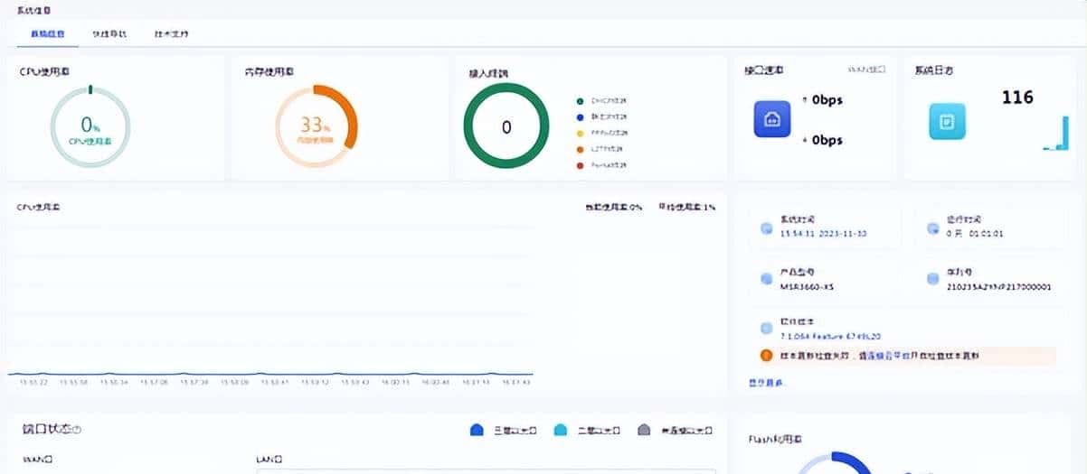Click the gray unconnected port legend icon
1087x474 pixels.
coord(644,430)
